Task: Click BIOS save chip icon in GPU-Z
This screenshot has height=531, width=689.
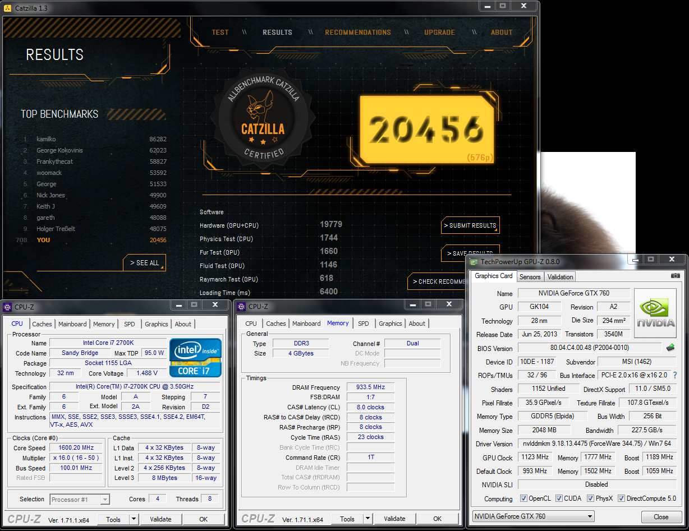Action: pyautogui.click(x=670, y=348)
